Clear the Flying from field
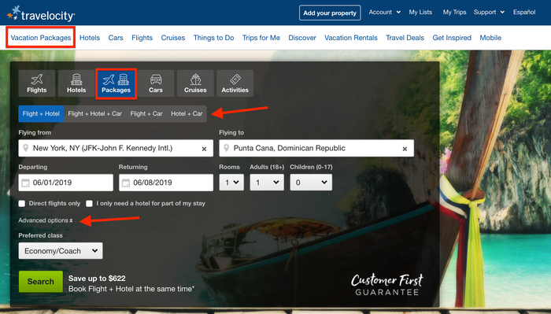This screenshot has width=551, height=314. (x=204, y=149)
